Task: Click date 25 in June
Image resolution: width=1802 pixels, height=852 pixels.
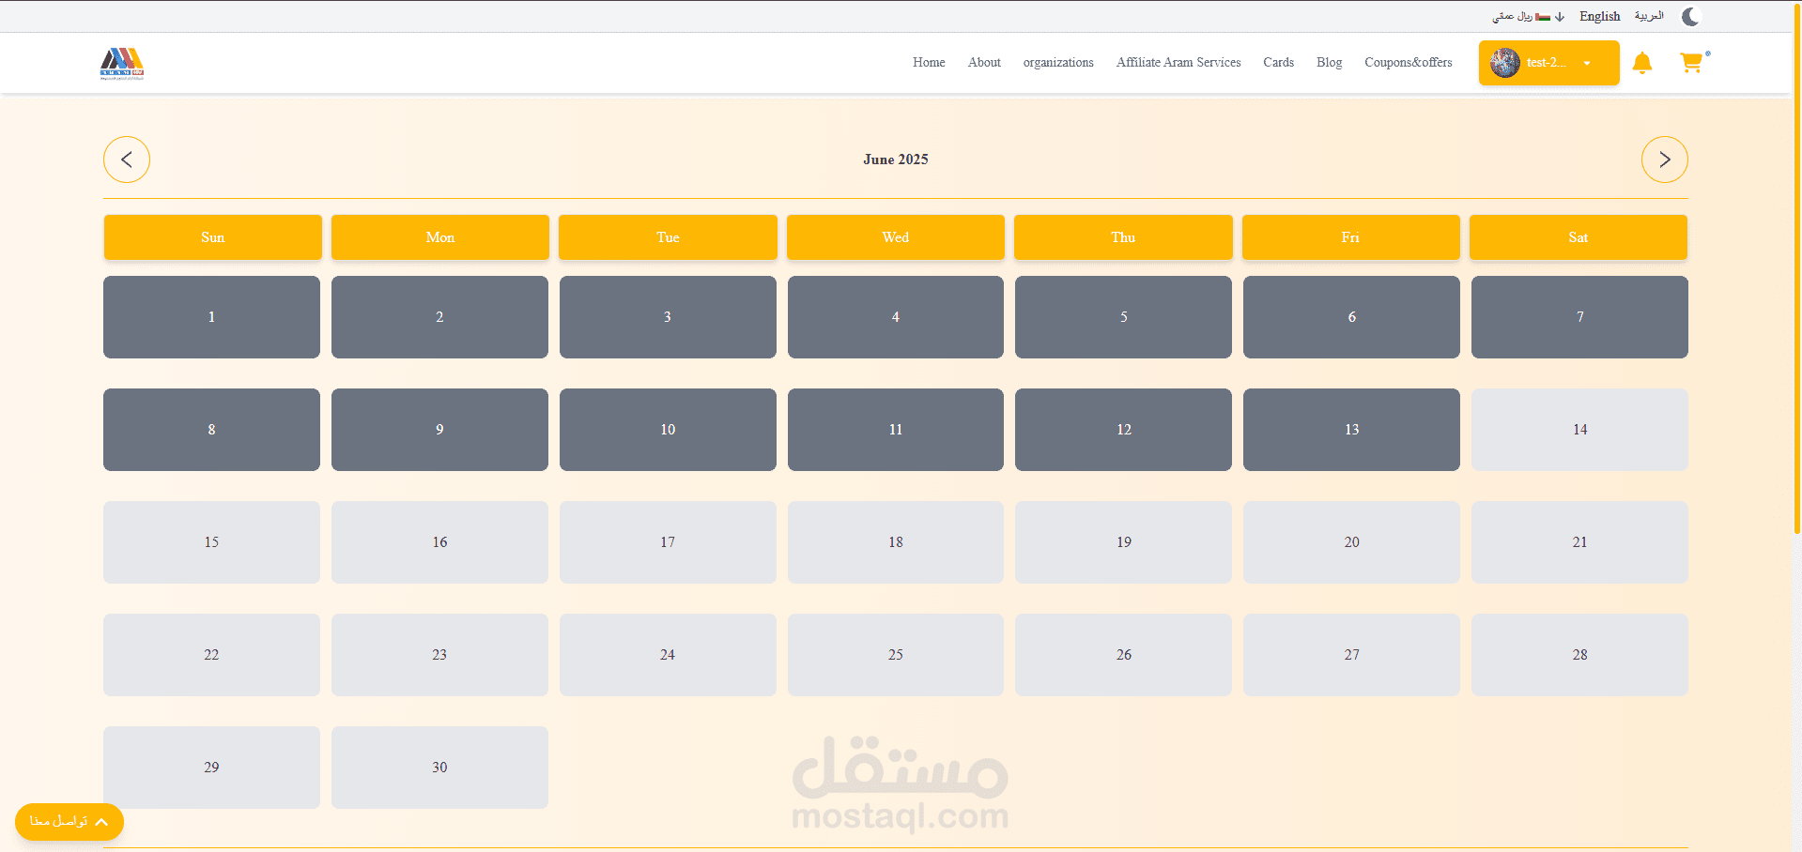Action: click(896, 655)
